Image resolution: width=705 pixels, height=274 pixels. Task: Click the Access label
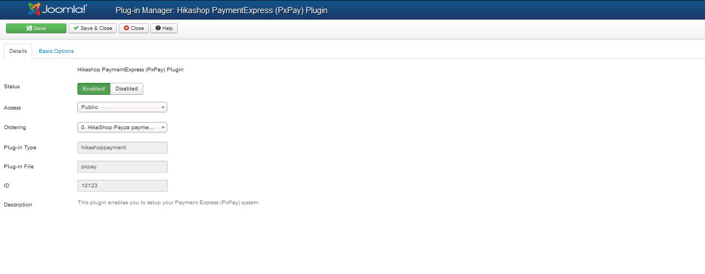tap(13, 108)
